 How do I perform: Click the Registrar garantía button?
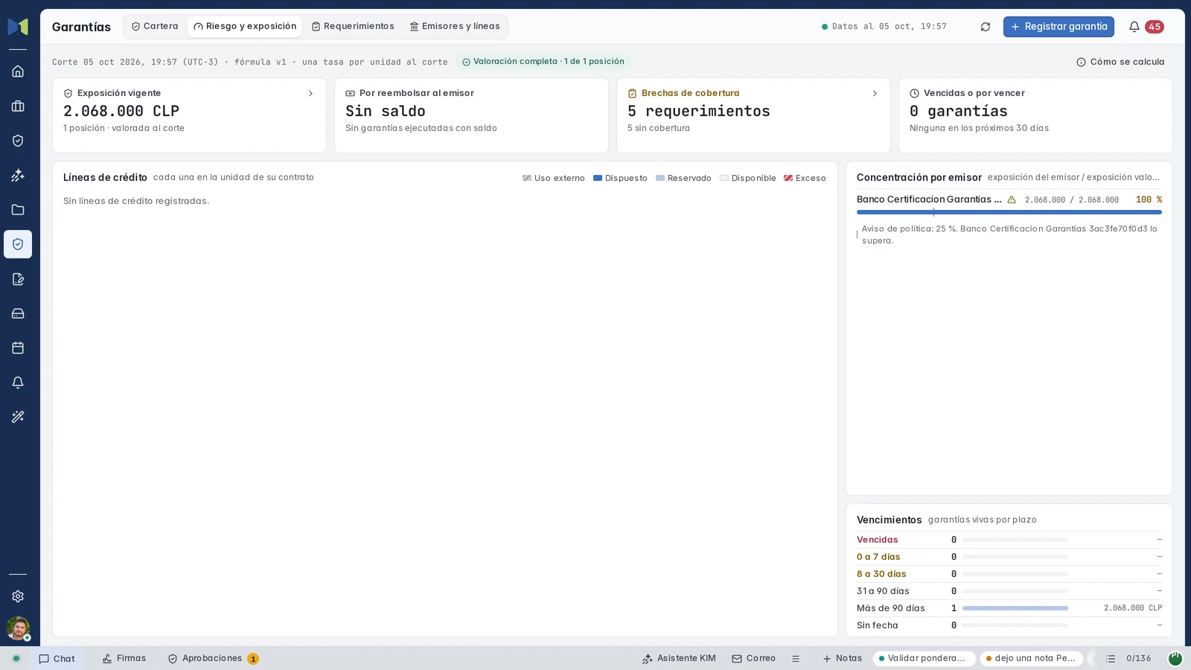tap(1059, 27)
